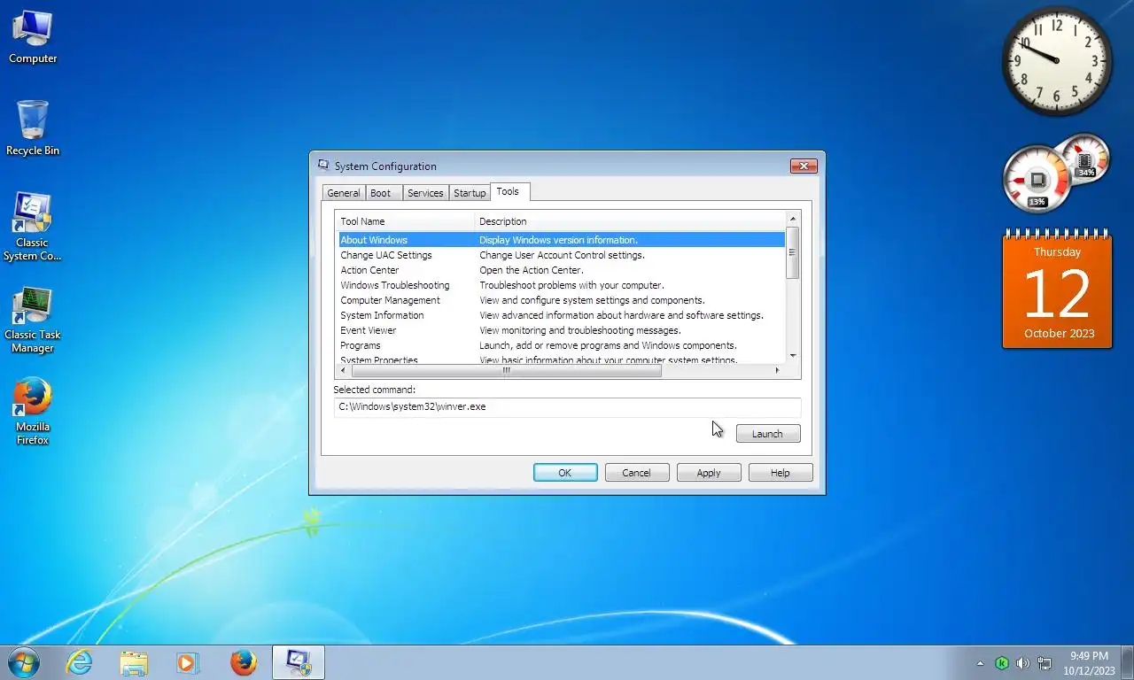1134x680 pixels.
Task: Click the Cancel button
Action: (x=637, y=473)
